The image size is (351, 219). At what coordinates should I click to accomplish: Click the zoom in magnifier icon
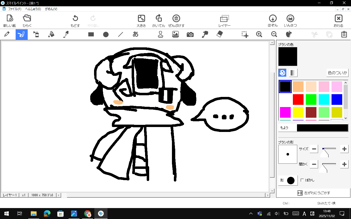(259, 34)
